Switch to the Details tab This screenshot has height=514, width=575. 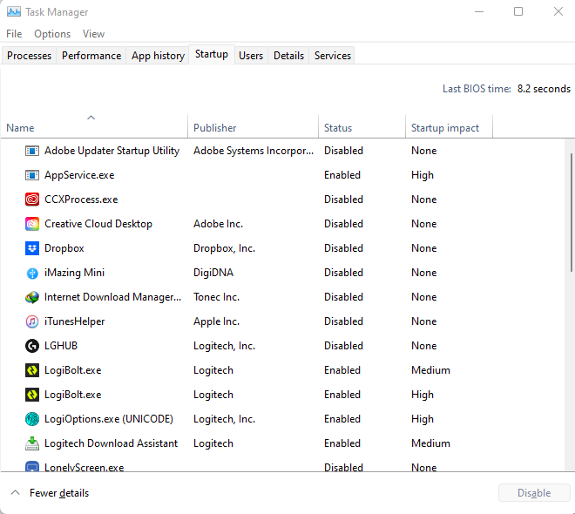(288, 56)
